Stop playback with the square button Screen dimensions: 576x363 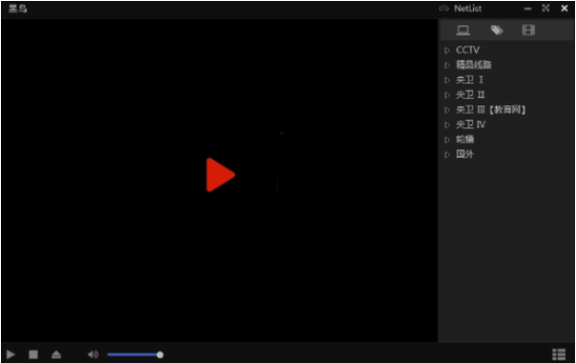[34, 354]
